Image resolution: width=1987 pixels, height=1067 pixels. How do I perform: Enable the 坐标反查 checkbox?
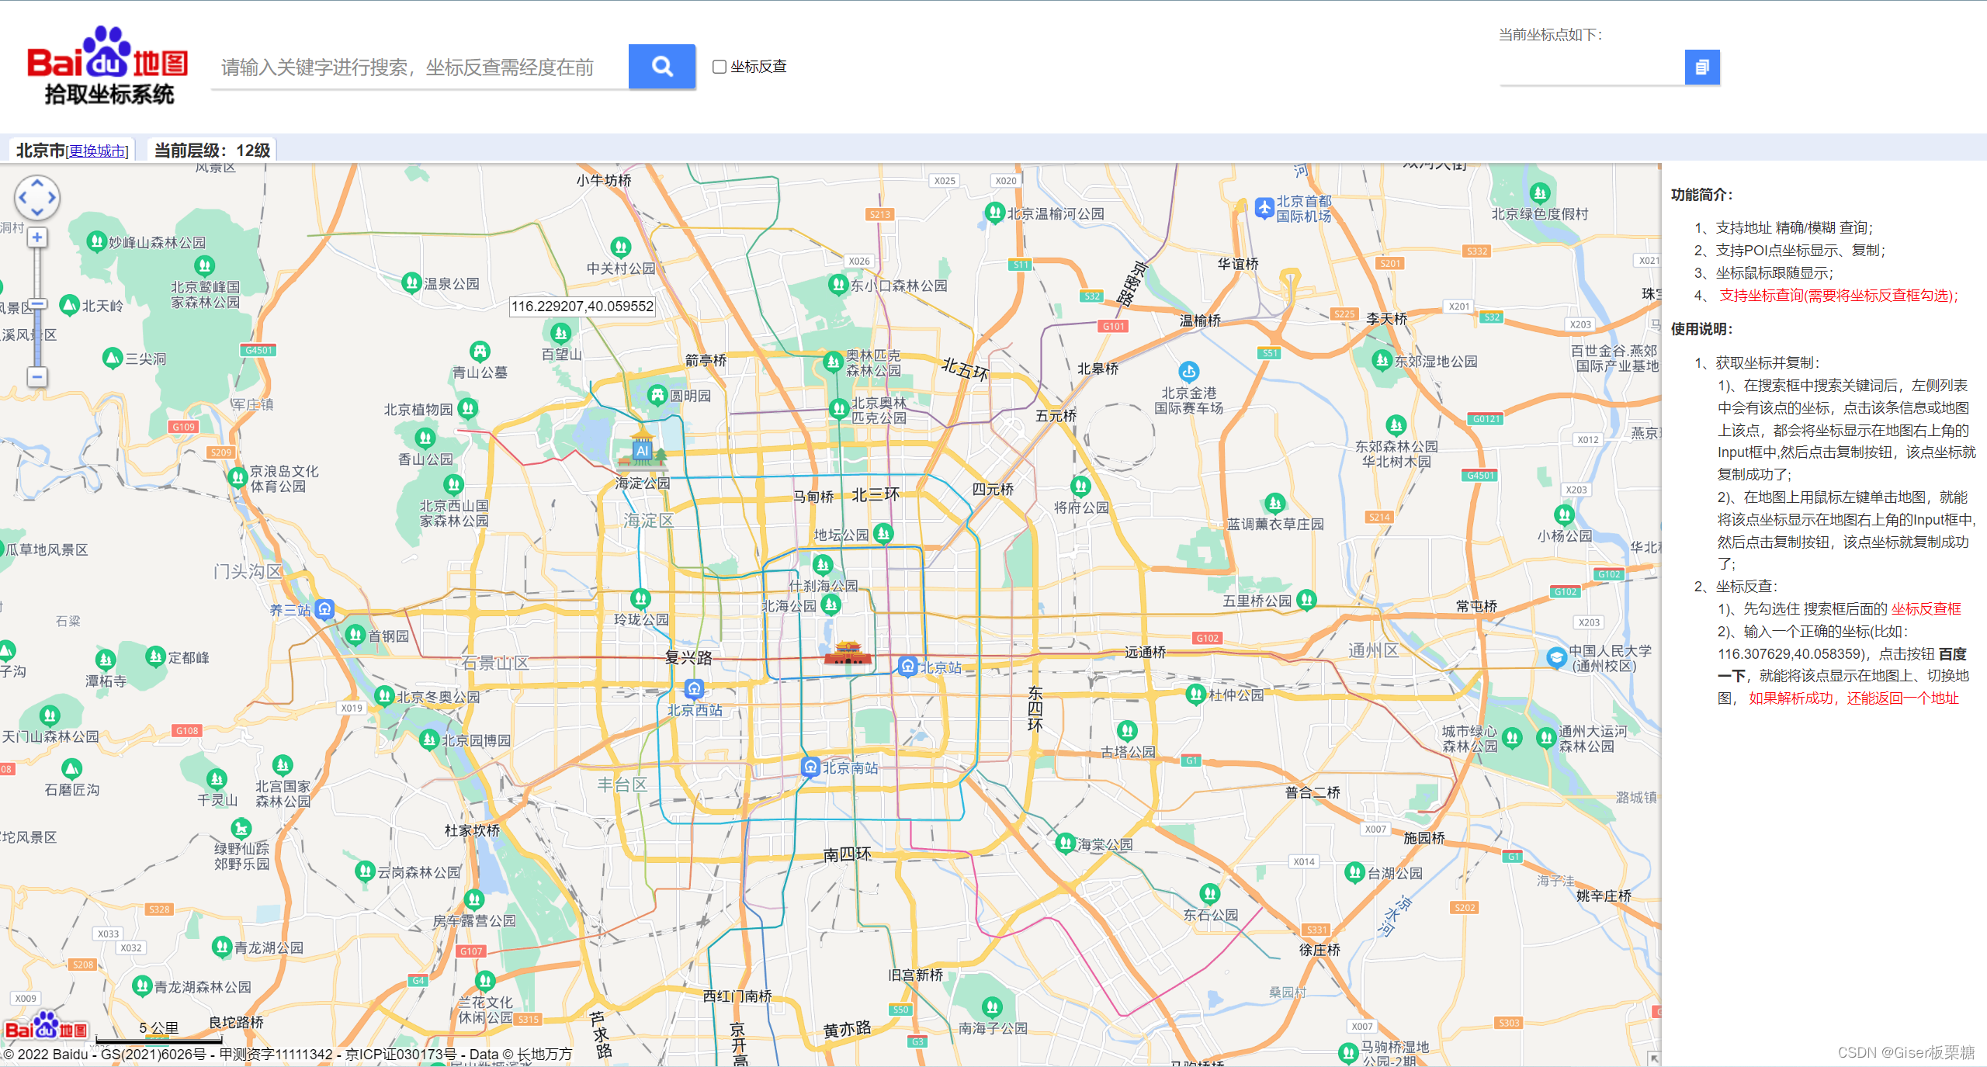point(720,67)
